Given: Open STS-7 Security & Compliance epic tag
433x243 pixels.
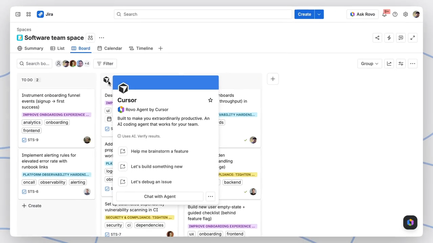Looking at the screenshot, I should tap(139, 217).
